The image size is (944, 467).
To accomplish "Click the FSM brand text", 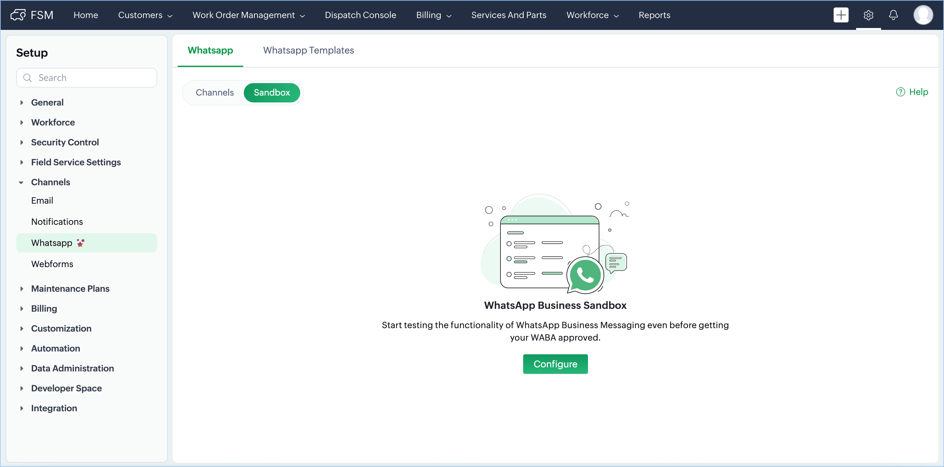I will coord(42,15).
